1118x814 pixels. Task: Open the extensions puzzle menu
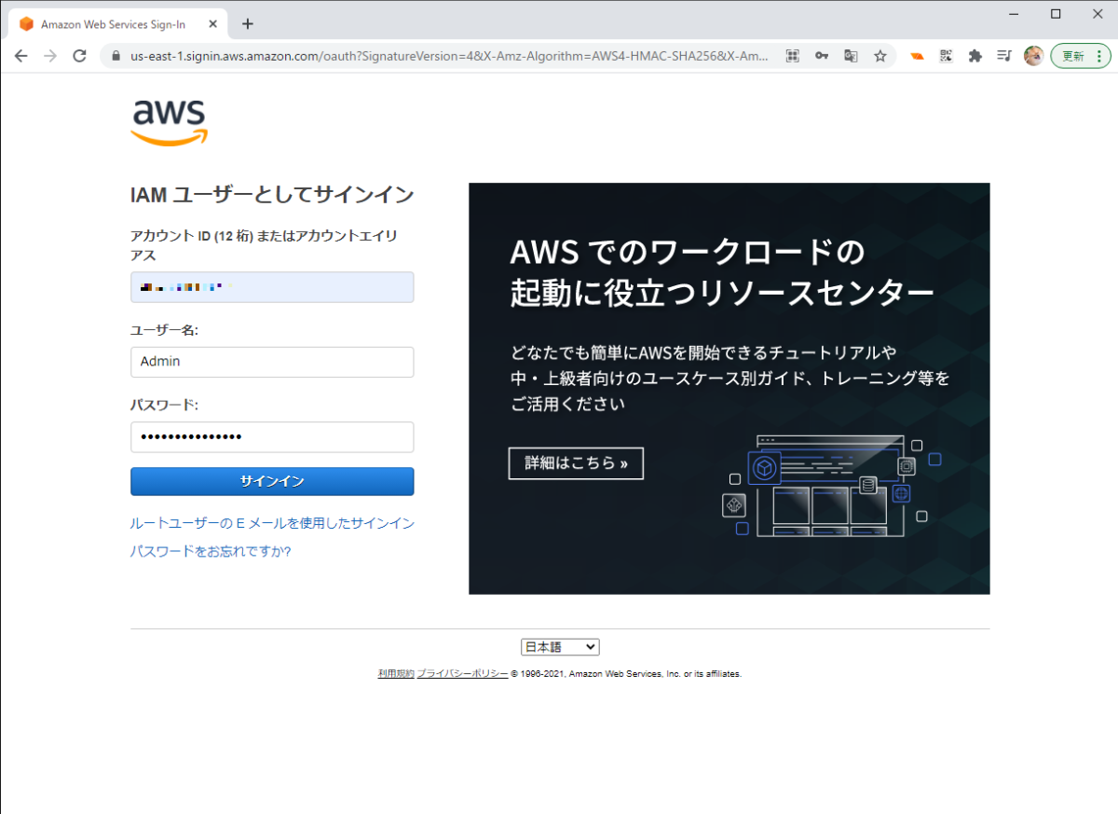975,56
